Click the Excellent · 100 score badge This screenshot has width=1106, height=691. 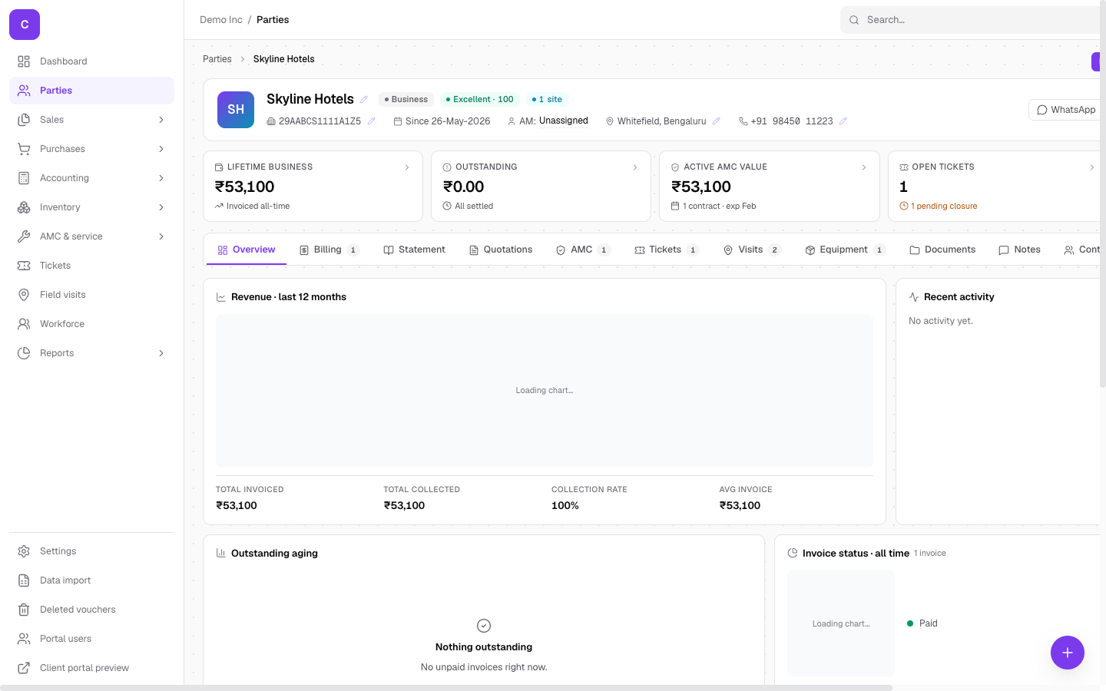click(480, 100)
